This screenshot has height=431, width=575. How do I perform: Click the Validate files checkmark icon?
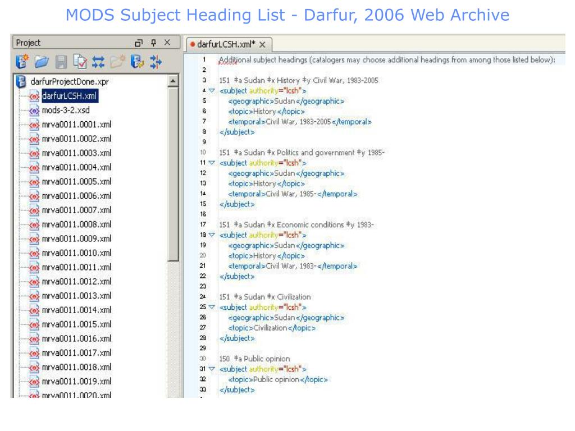coord(80,62)
